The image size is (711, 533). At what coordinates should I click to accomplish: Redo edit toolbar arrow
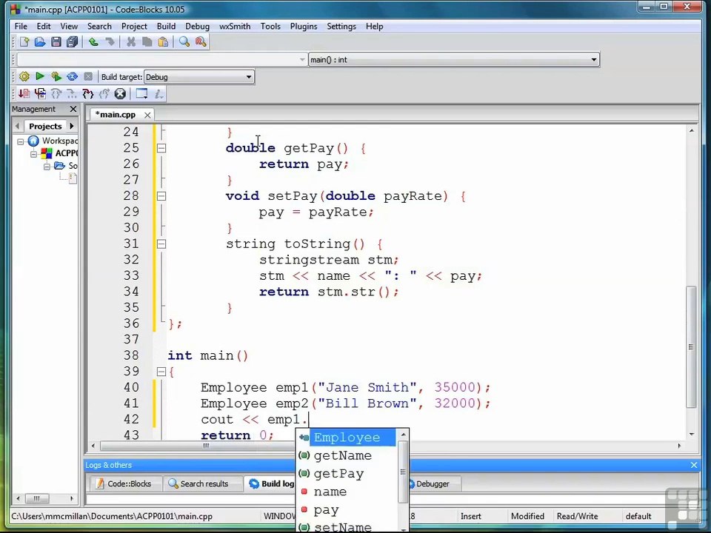pyautogui.click(x=110, y=42)
